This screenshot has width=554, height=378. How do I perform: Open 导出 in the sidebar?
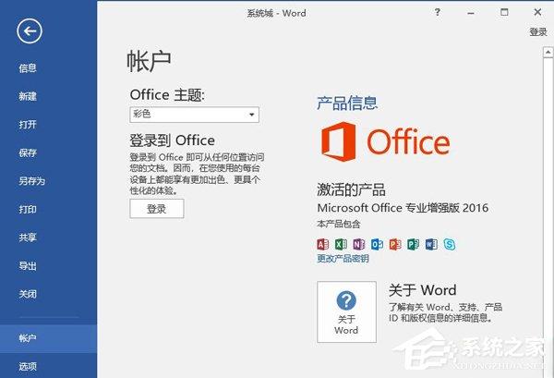coord(28,265)
